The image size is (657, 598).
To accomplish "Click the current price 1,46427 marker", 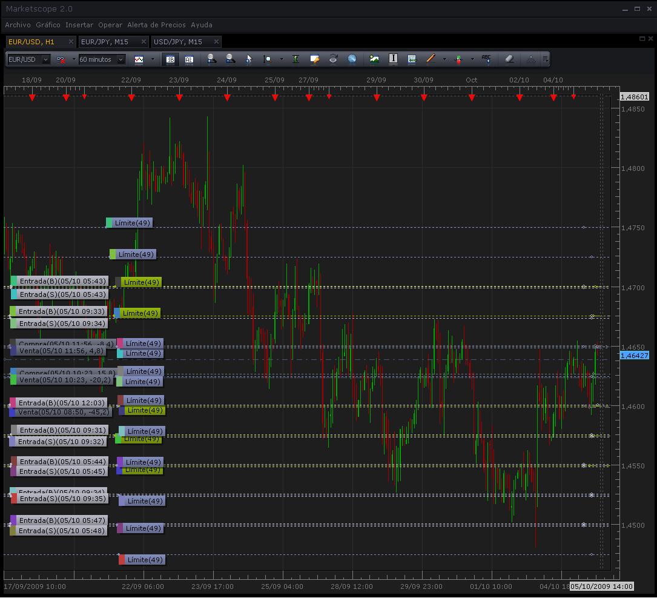I will click(635, 356).
